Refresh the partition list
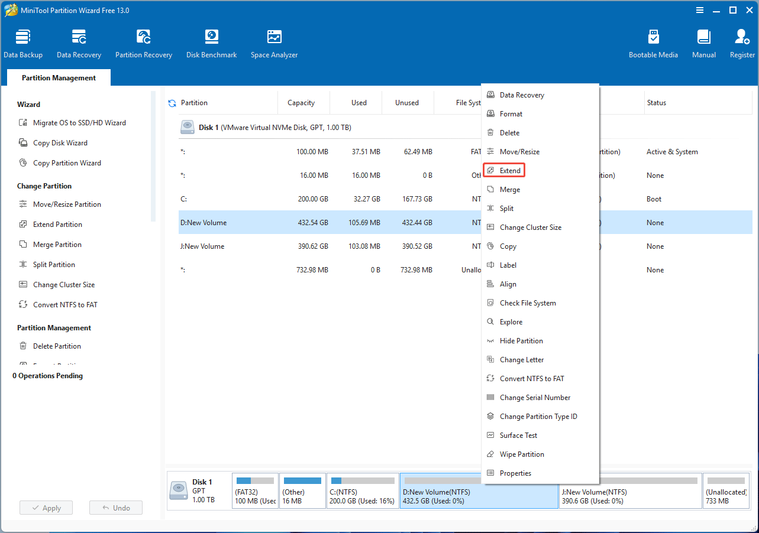Image resolution: width=759 pixels, height=533 pixels. pyautogui.click(x=172, y=102)
